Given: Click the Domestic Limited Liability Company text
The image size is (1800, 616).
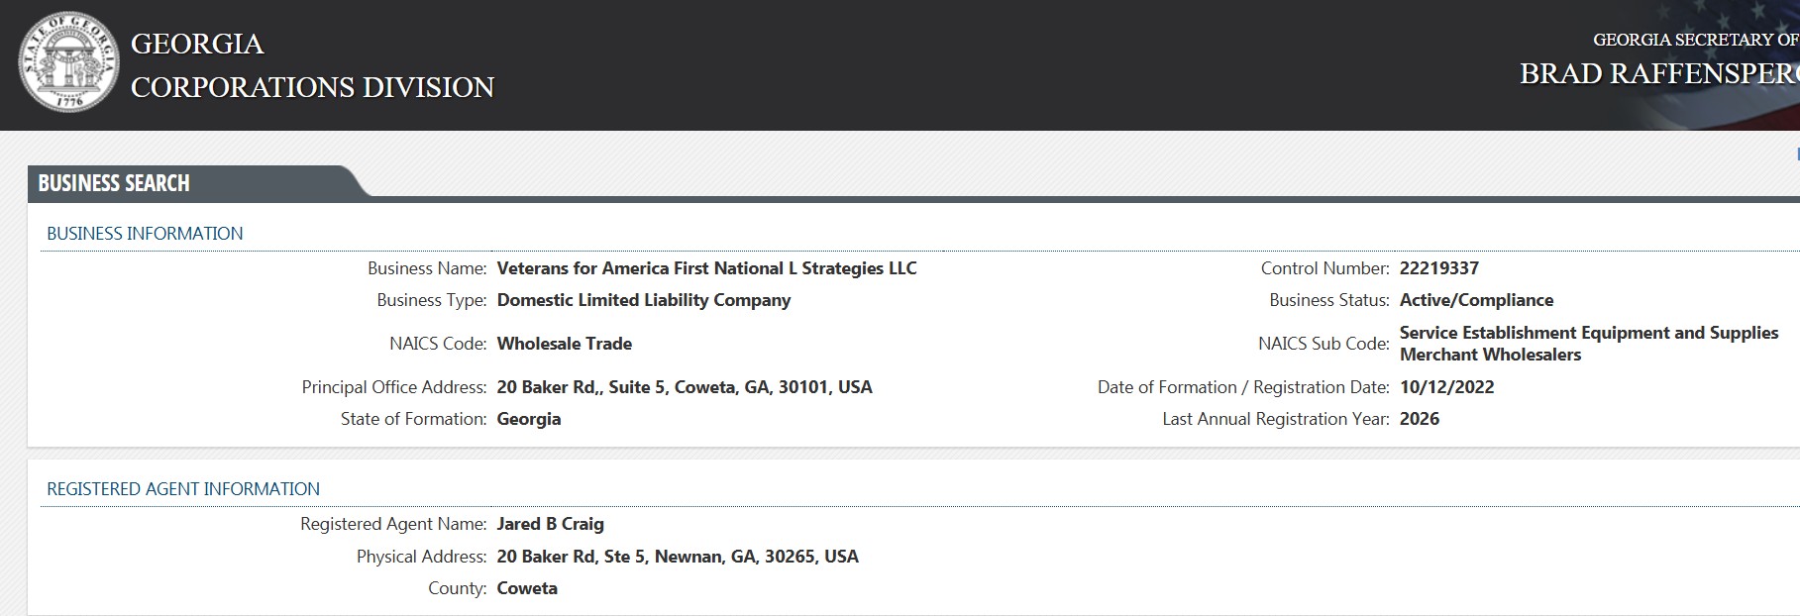Looking at the screenshot, I should click(x=643, y=300).
